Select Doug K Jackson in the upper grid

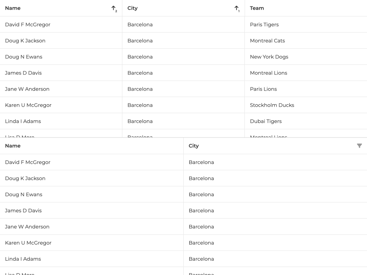tap(25, 41)
